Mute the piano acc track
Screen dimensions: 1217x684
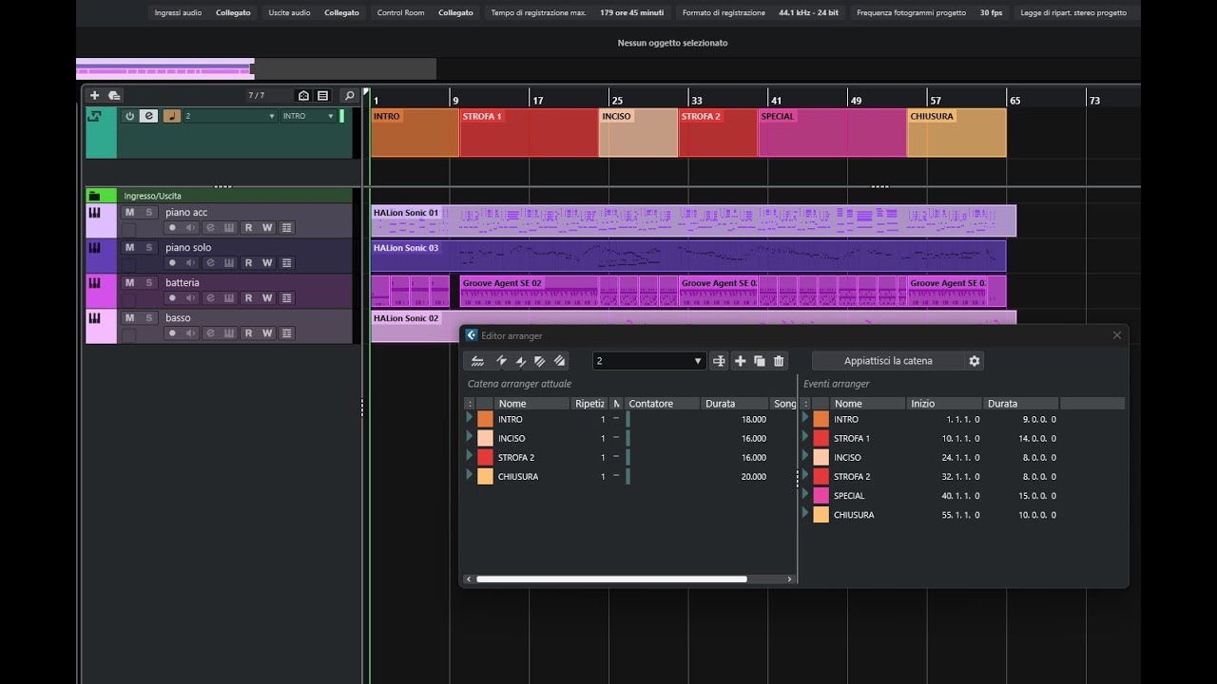[x=129, y=212]
